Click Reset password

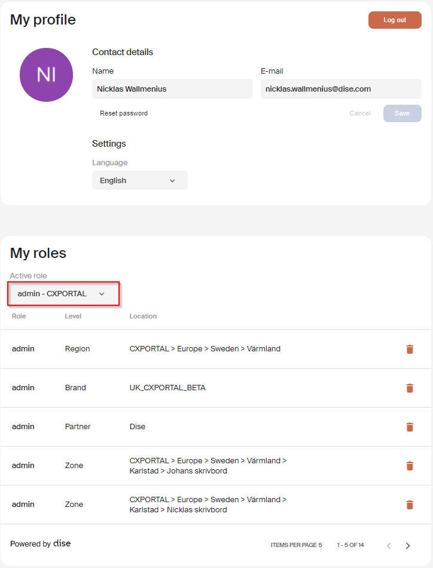click(x=124, y=113)
